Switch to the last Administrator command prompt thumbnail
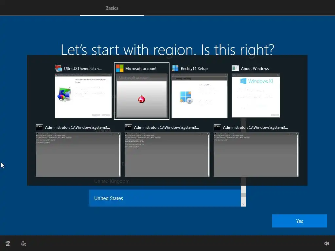Screen dimensions: 335x251 coord(256,155)
